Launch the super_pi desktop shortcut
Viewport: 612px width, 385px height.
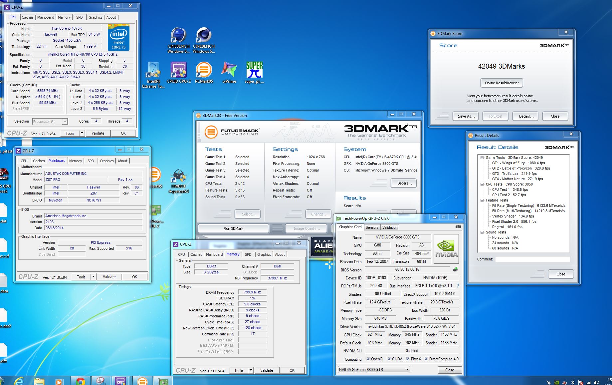point(254,73)
